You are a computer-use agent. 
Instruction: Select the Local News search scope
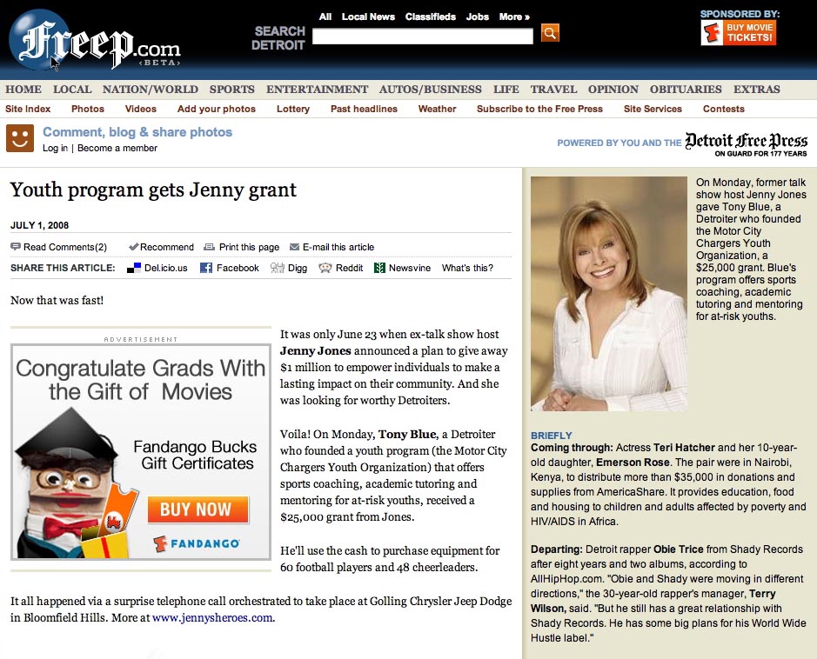368,17
